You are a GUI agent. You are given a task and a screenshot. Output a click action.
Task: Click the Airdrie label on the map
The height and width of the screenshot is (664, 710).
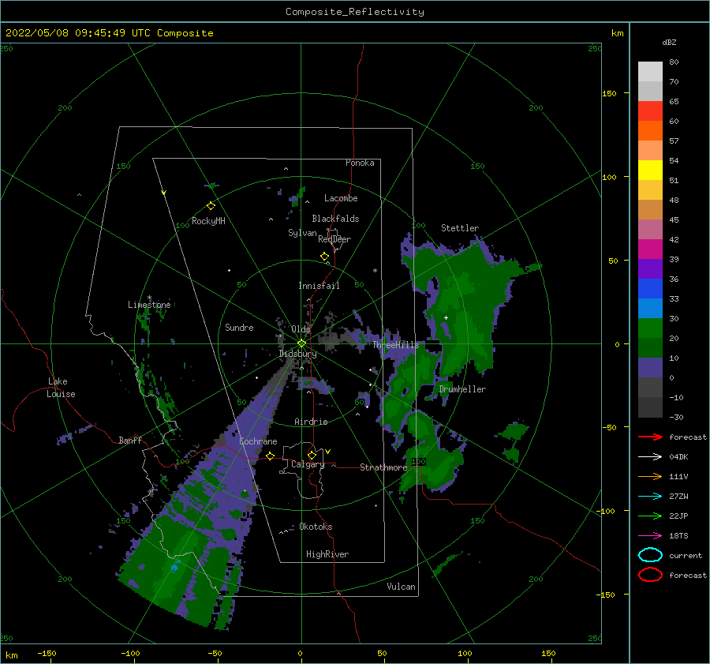(311, 422)
